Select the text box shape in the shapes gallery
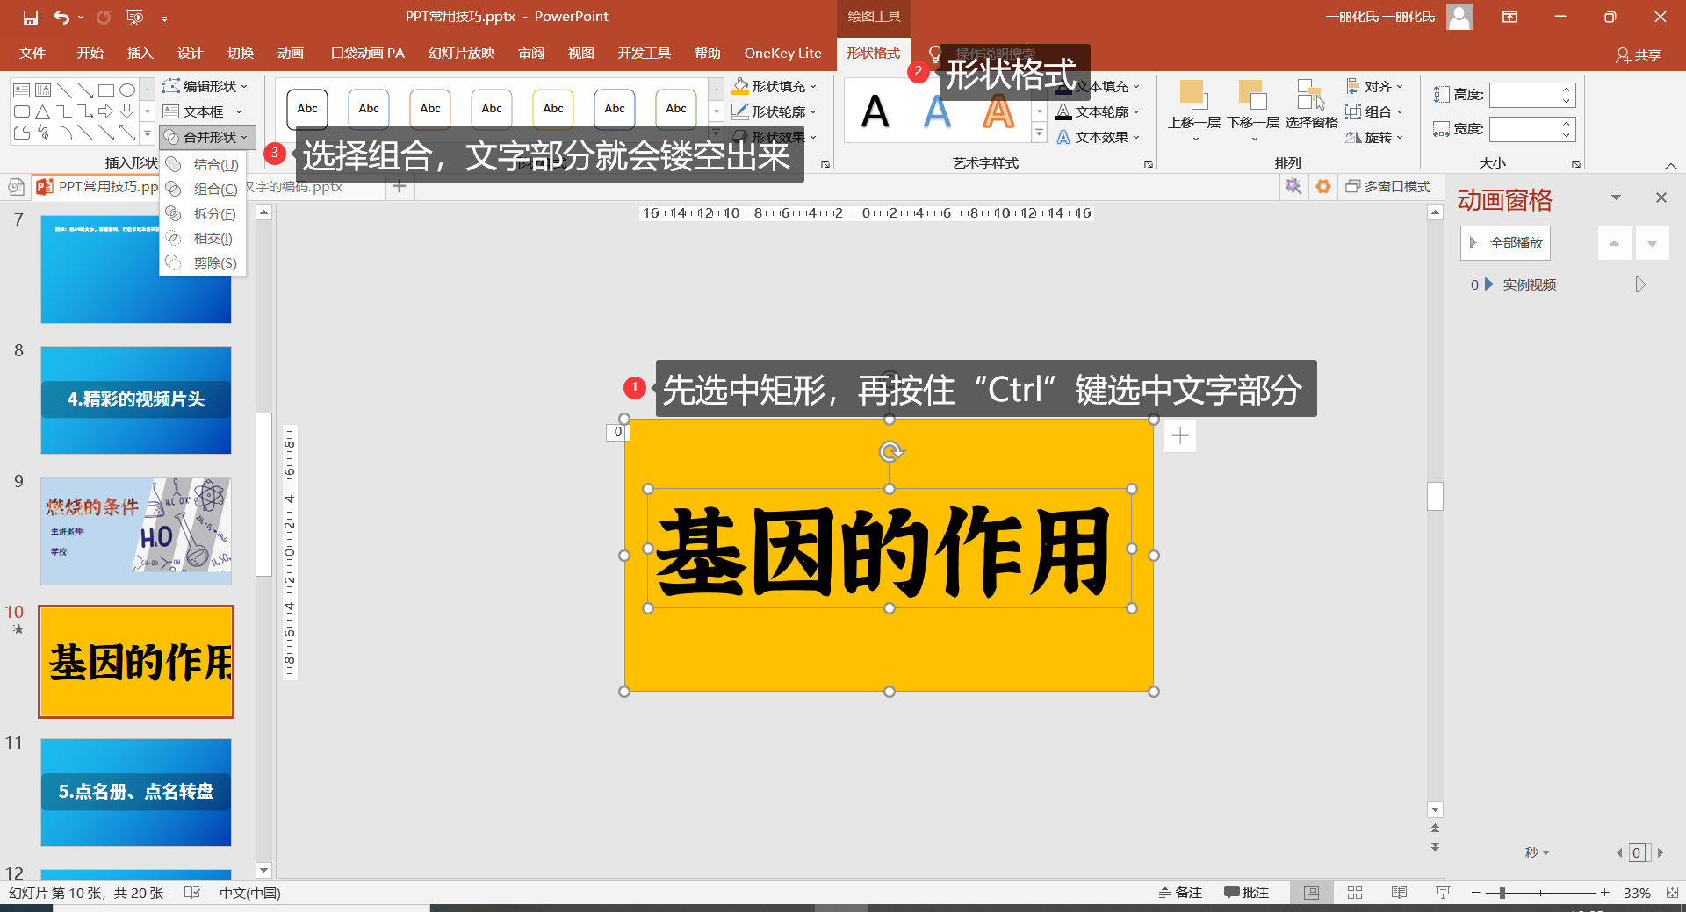 [21, 90]
